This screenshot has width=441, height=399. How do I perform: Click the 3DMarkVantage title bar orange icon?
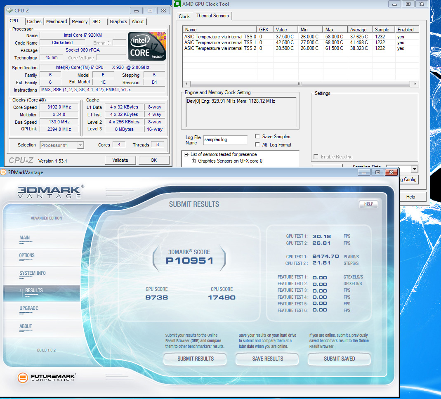(3, 172)
